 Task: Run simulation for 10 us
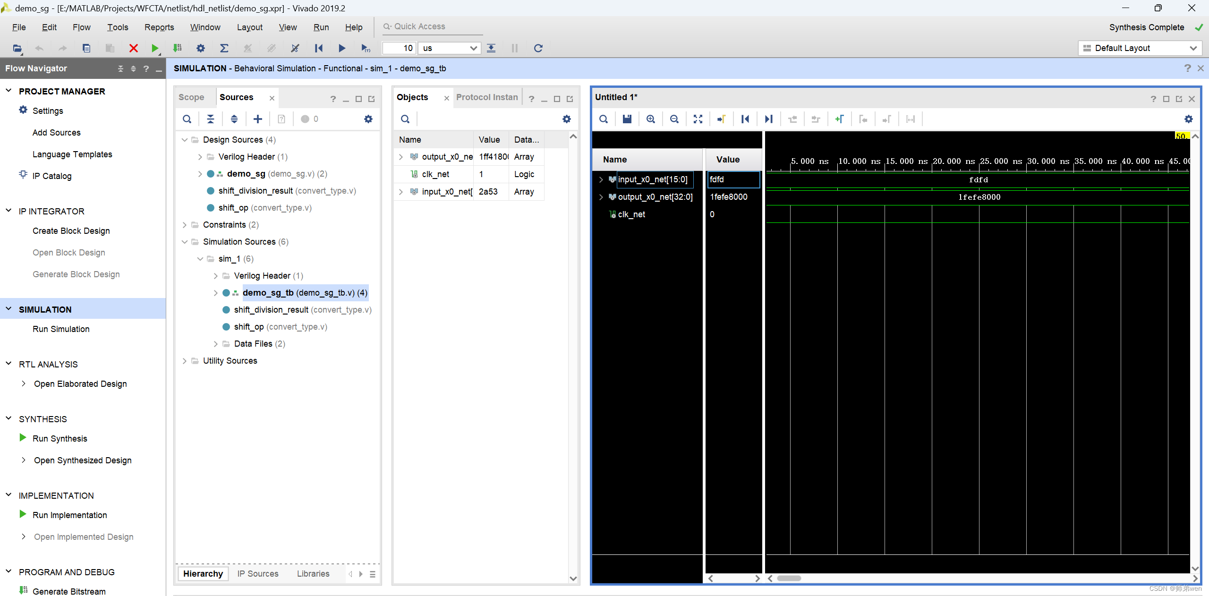(365, 48)
